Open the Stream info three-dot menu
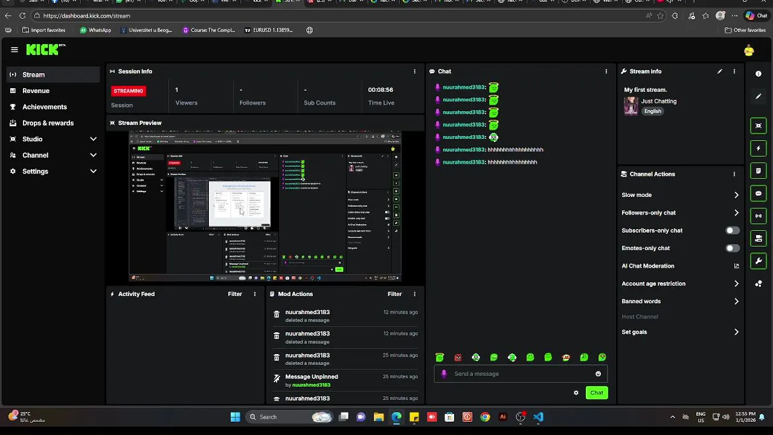Viewport: 773px width, 435px height. [x=734, y=71]
